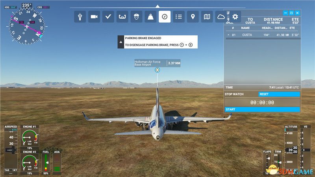Toggle the Pilot avatar toolbar button
Viewport: 315px width, 177px height.
tap(136, 17)
